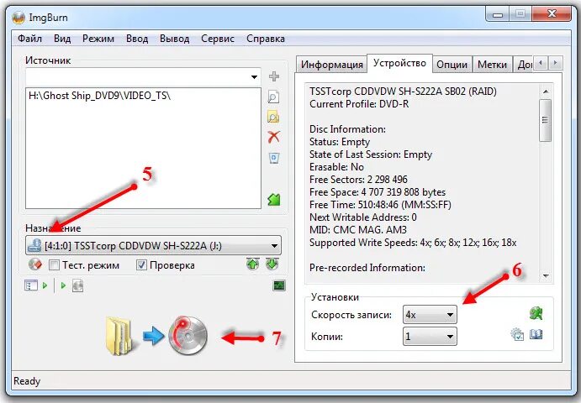Screen dimensions: 581x403
Task: Click the ImgBurn title bar icon
Action: pyautogui.click(x=18, y=18)
